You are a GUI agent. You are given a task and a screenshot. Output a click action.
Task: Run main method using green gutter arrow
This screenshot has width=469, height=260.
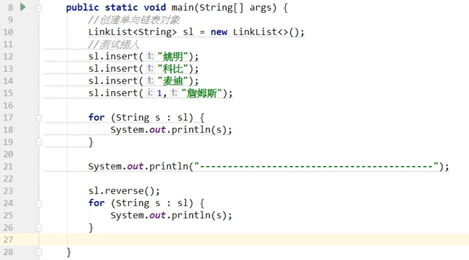tap(23, 7)
